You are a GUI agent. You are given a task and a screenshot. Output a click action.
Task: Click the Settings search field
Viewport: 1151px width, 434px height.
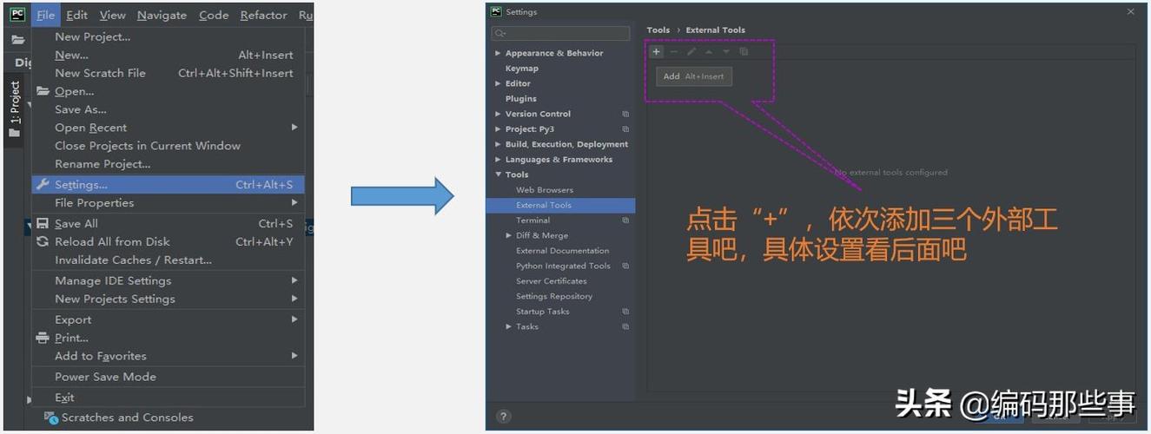click(560, 33)
